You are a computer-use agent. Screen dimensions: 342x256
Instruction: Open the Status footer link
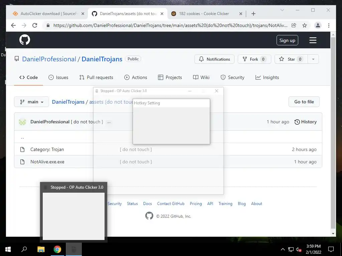pyautogui.click(x=132, y=204)
